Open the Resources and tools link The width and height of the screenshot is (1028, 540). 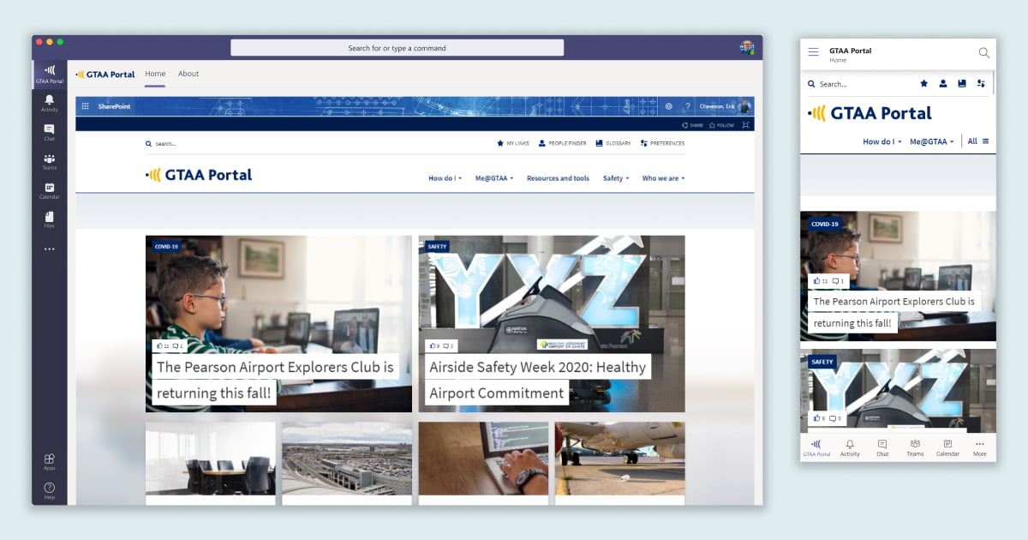[558, 177]
